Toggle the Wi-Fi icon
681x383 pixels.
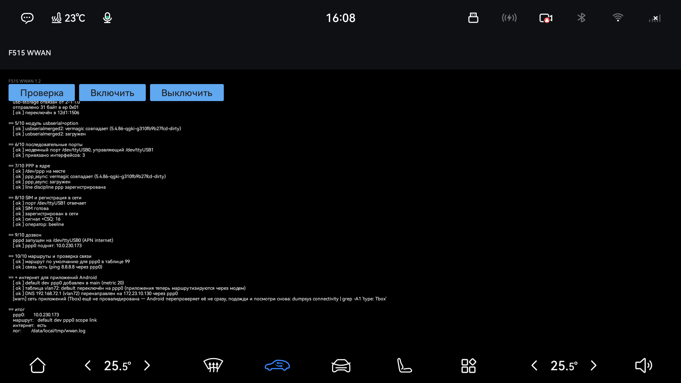pos(618,17)
